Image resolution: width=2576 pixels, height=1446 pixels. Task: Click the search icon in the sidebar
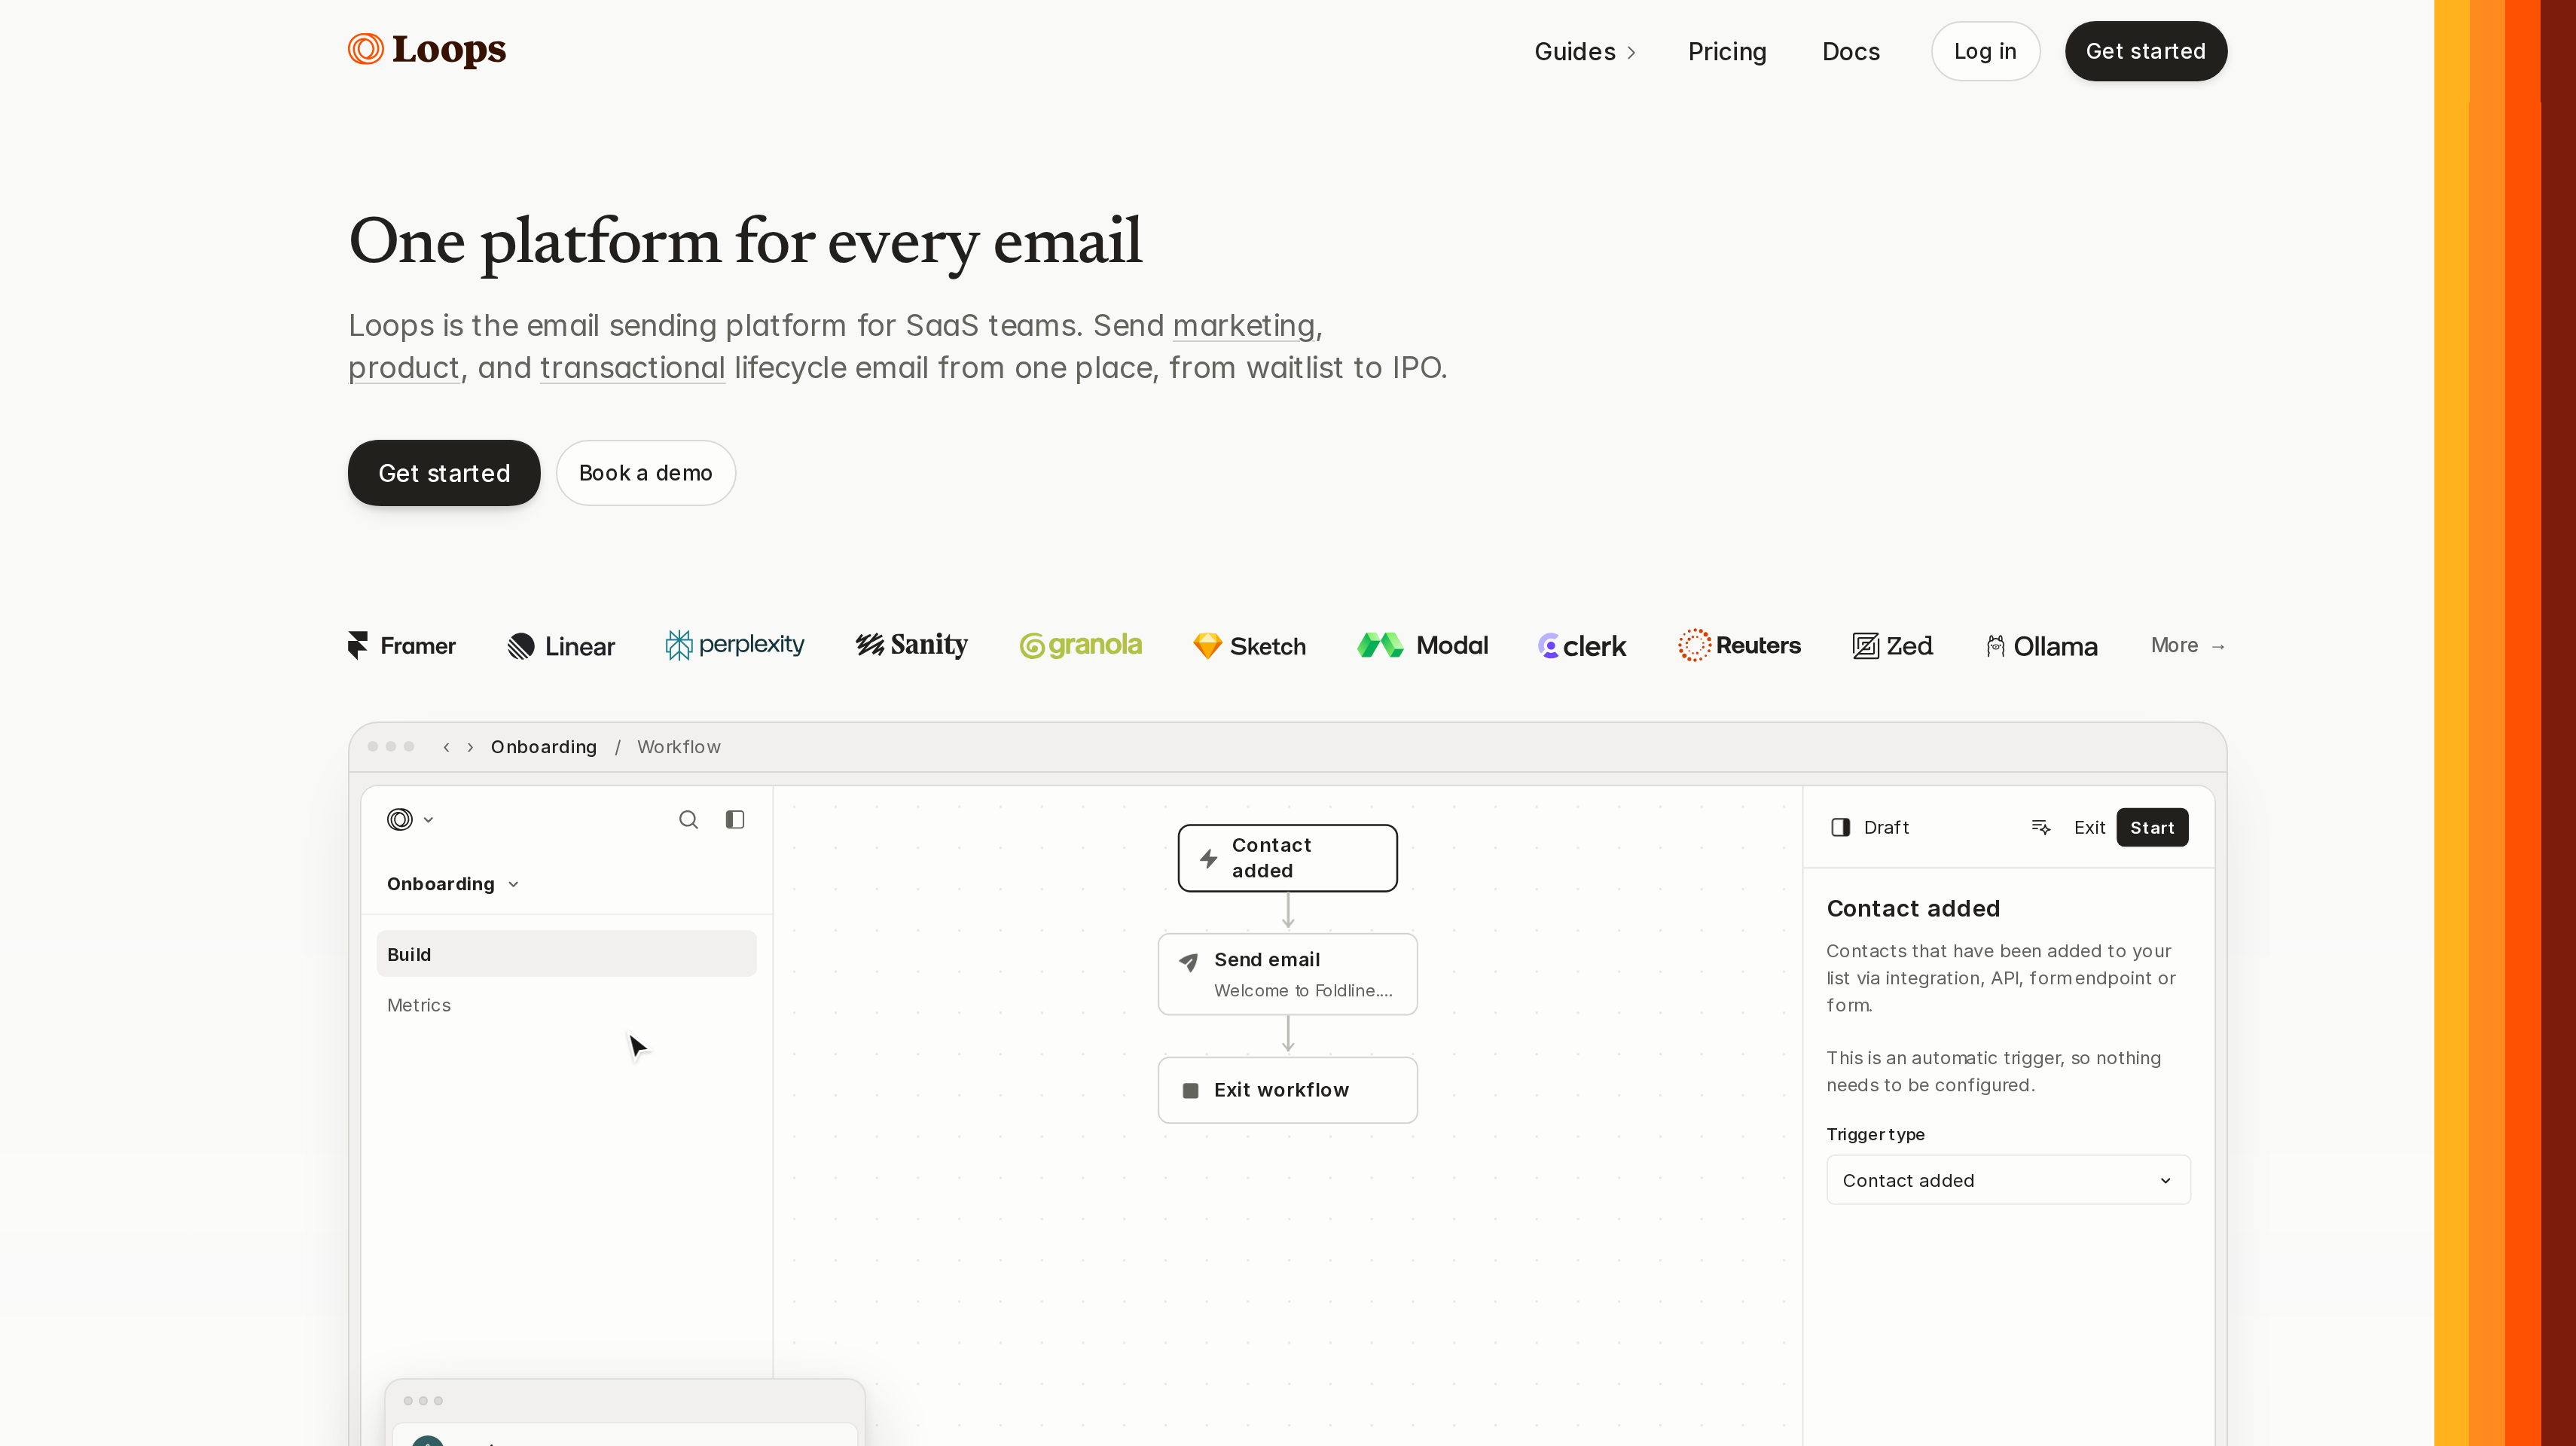point(688,820)
